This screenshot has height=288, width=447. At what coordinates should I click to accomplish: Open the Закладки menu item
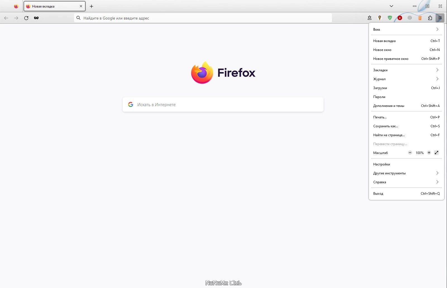(x=407, y=70)
